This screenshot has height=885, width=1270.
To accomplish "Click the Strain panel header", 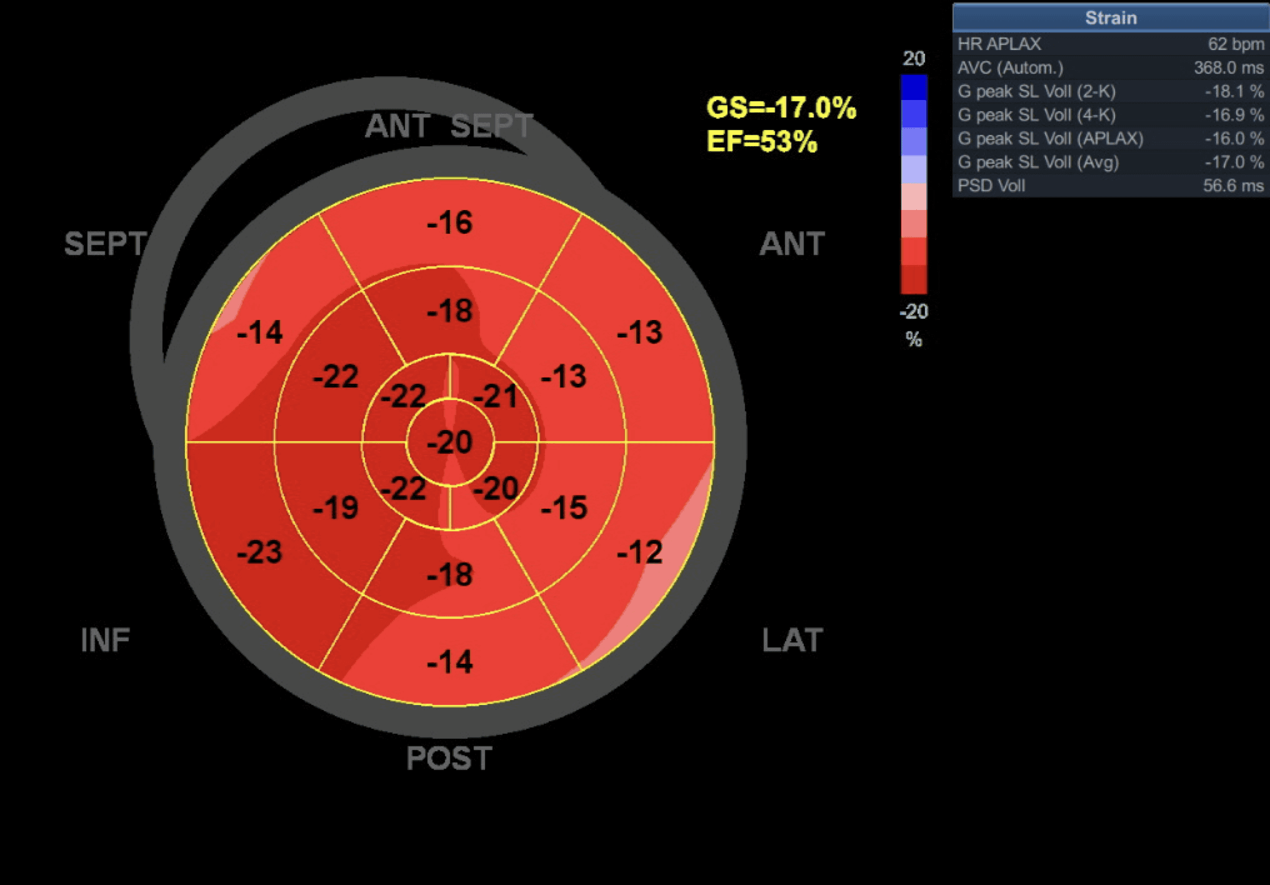I will click(x=1111, y=17).
